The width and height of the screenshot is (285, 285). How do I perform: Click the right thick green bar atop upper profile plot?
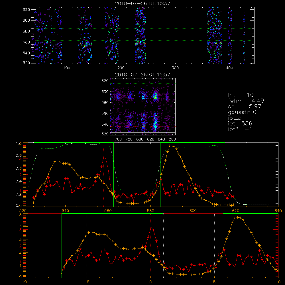click(x=193, y=143)
